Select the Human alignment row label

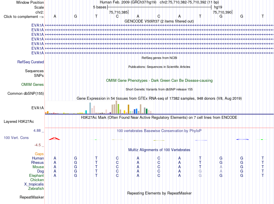coord(38,158)
